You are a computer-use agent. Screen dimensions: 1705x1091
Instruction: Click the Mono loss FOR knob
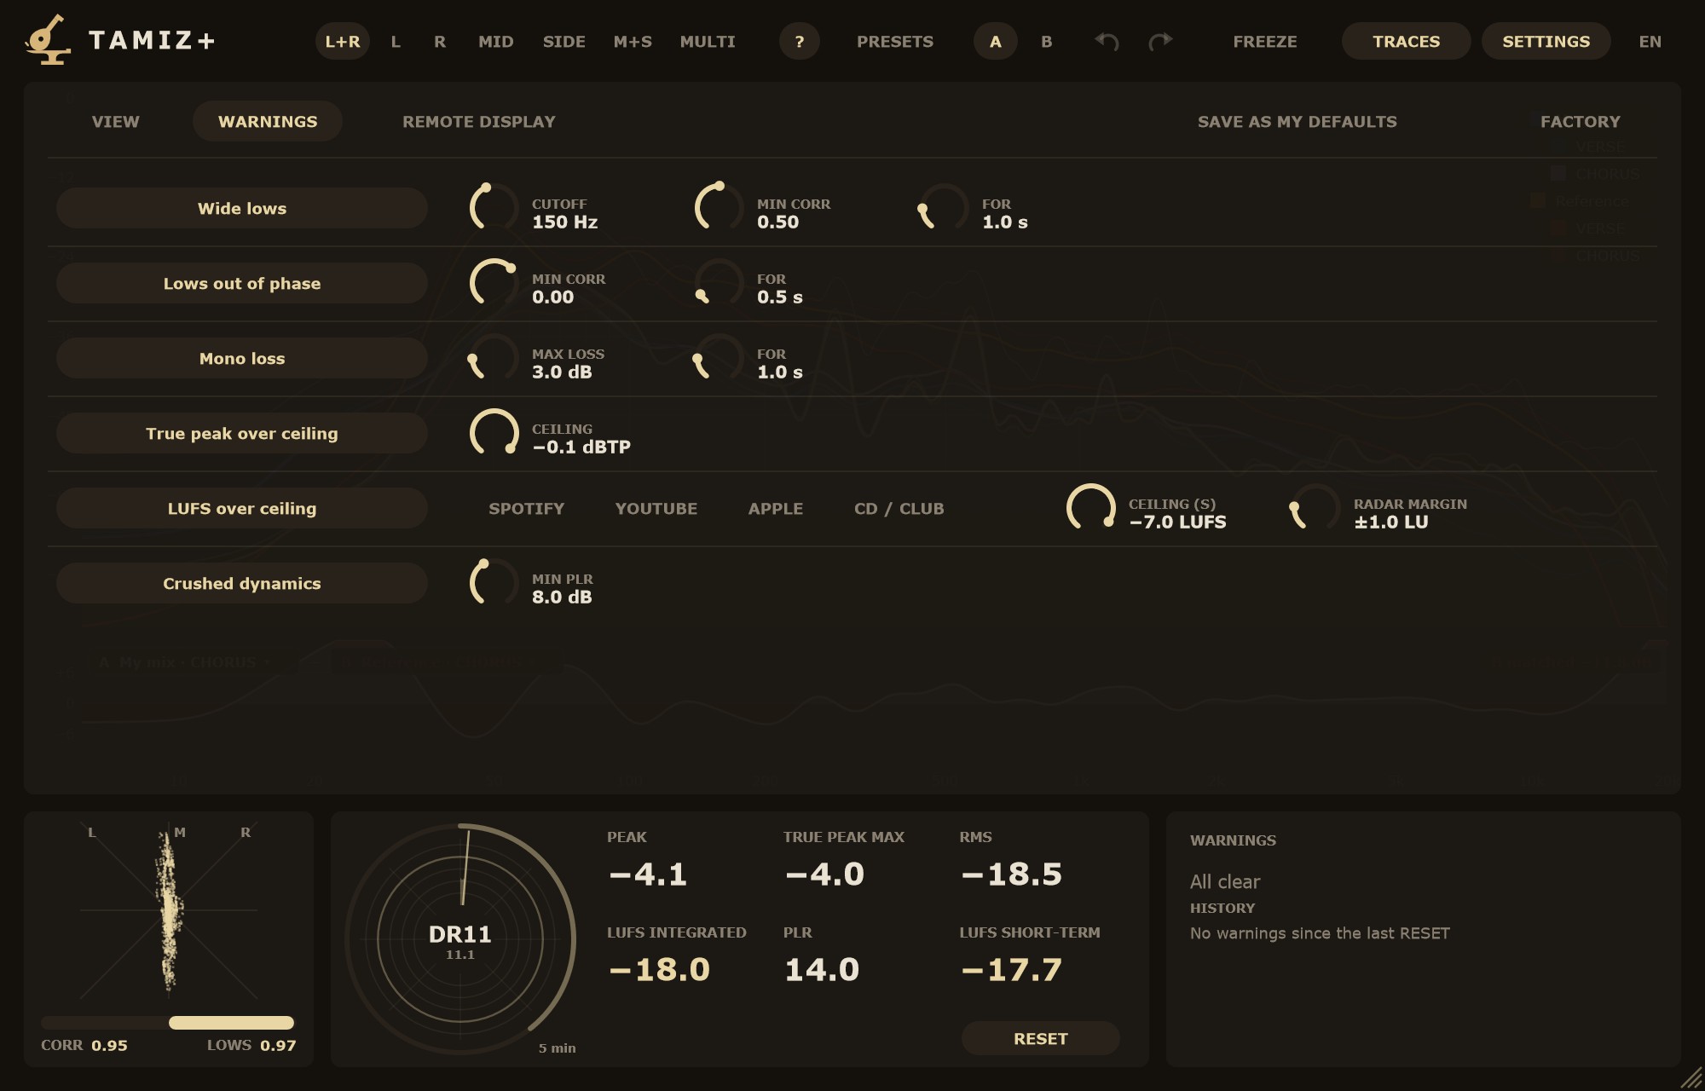point(719,358)
